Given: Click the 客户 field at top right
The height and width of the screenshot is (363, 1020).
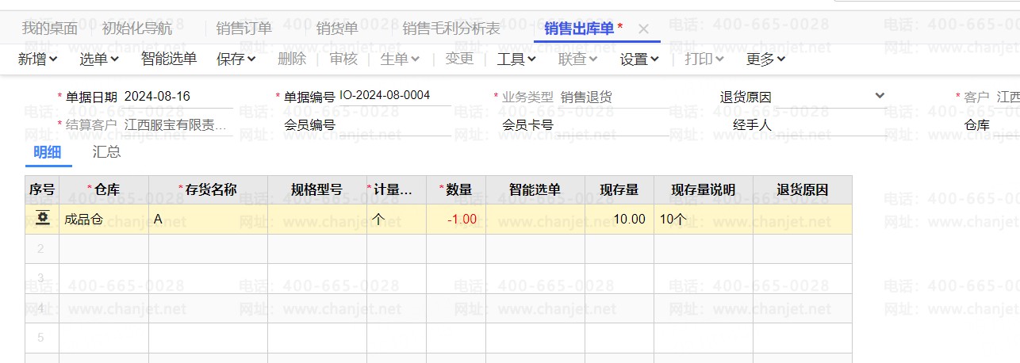Looking at the screenshot, I should [x=1008, y=97].
